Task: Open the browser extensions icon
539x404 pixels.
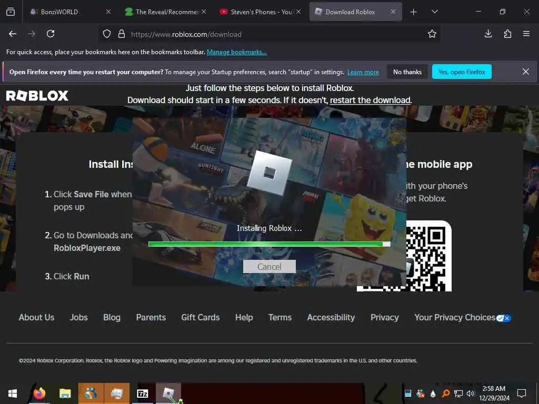Action: coord(507,34)
